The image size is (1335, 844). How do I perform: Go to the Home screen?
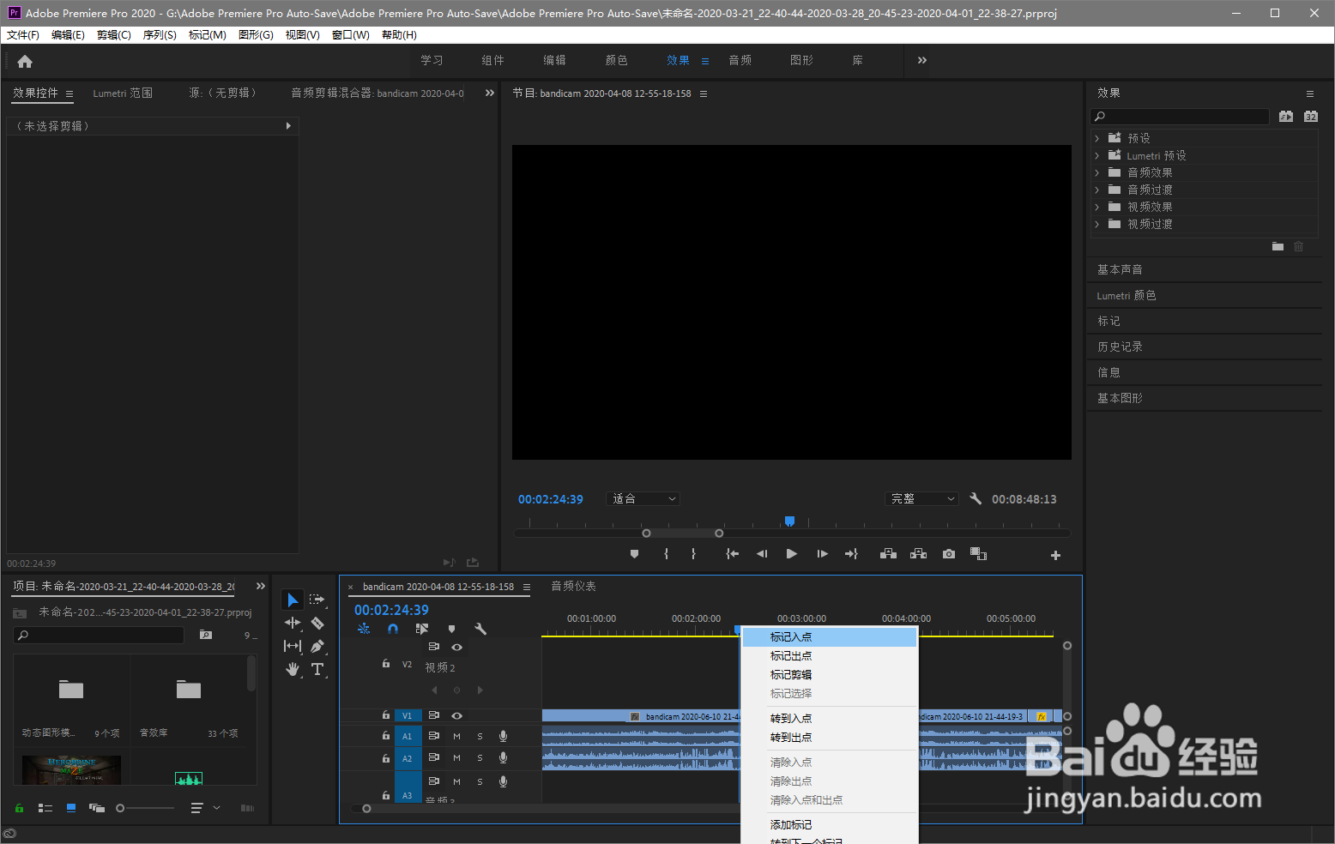click(25, 61)
